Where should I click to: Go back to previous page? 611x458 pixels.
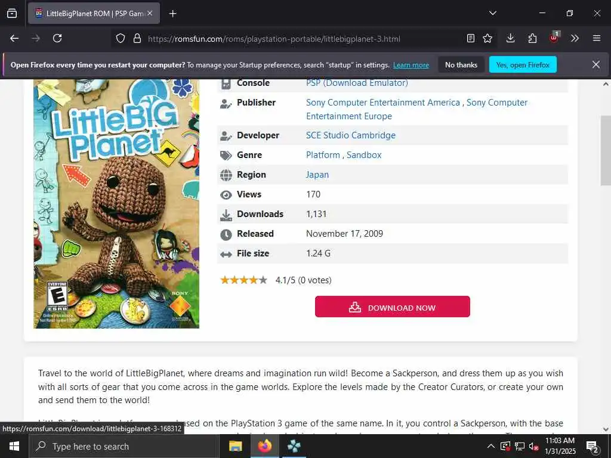click(x=14, y=38)
